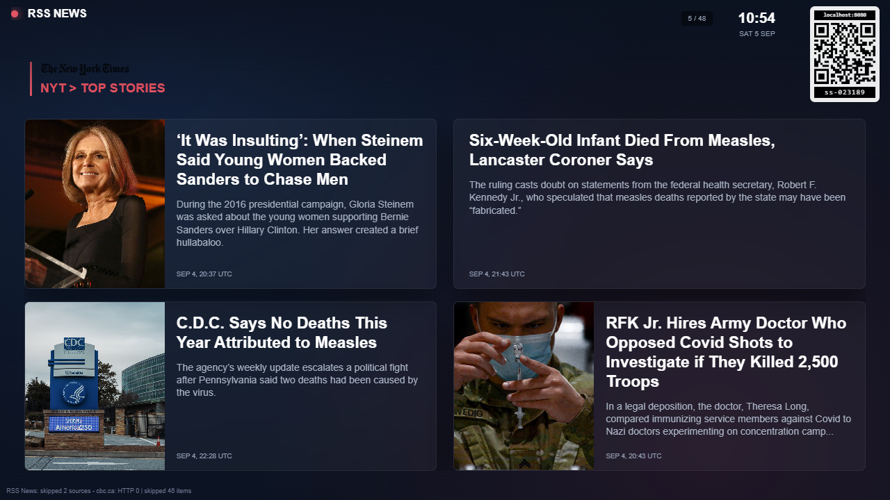This screenshot has width=890, height=500.
Task: Open the C.D.C. Says No Deaths headline
Action: pos(282,333)
